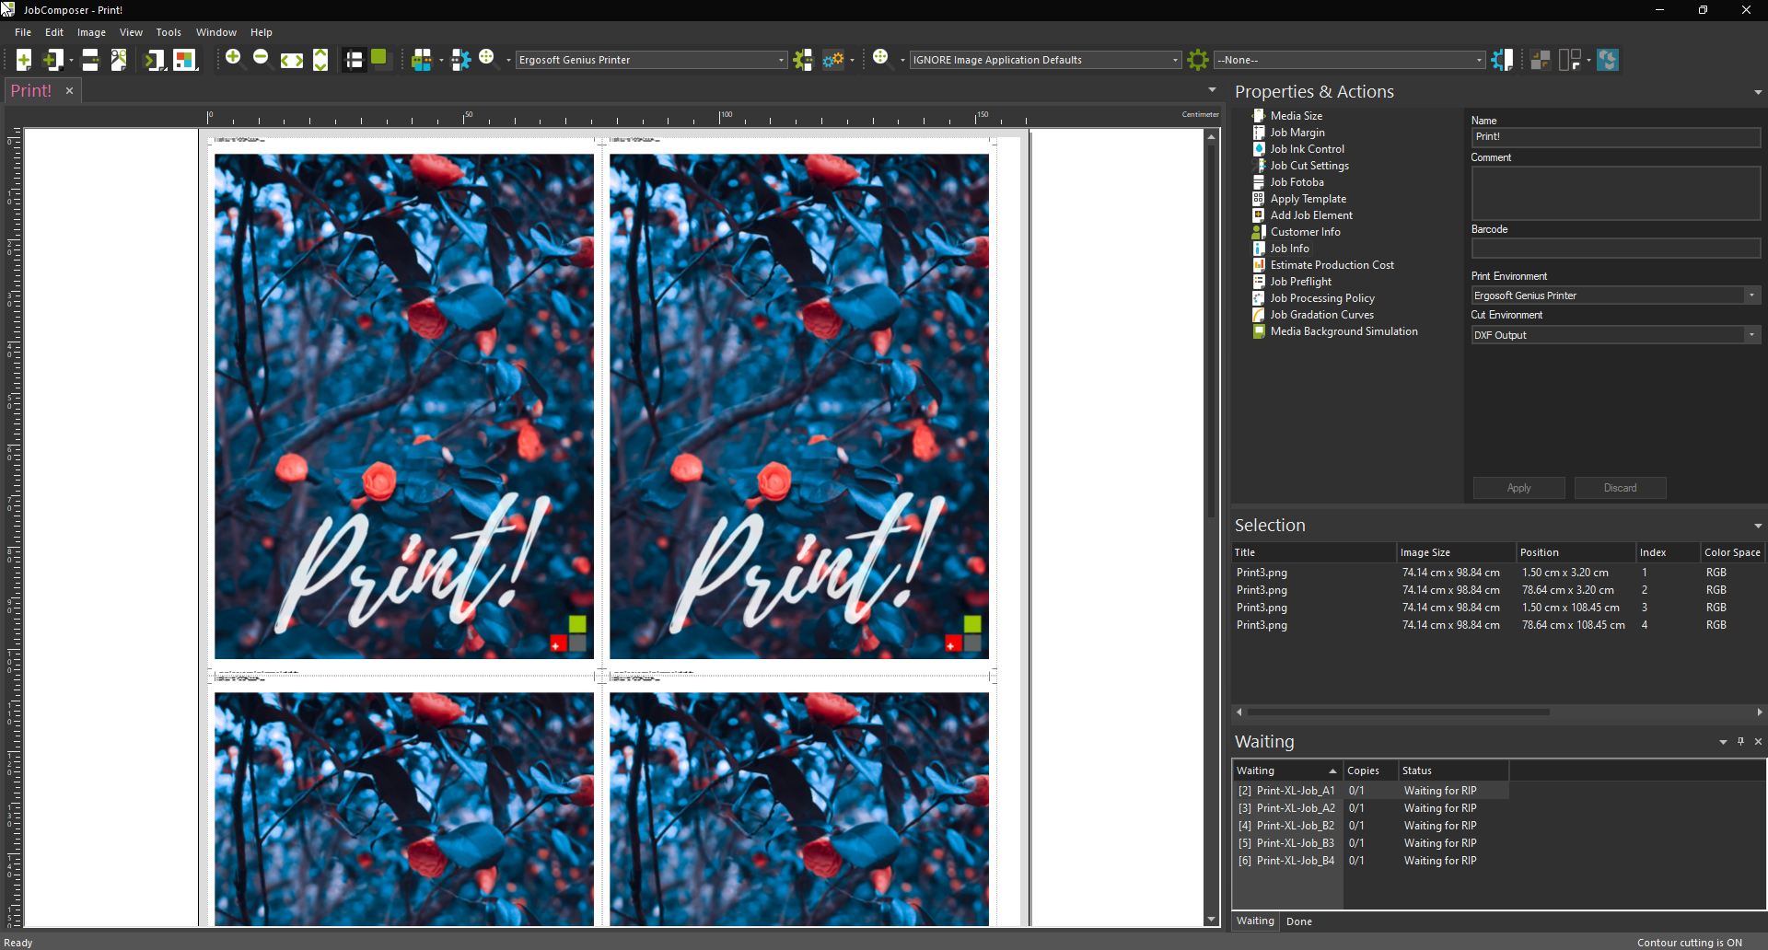Click the New Job toolbar icon
This screenshot has height=950, width=1768.
[x=24, y=60]
